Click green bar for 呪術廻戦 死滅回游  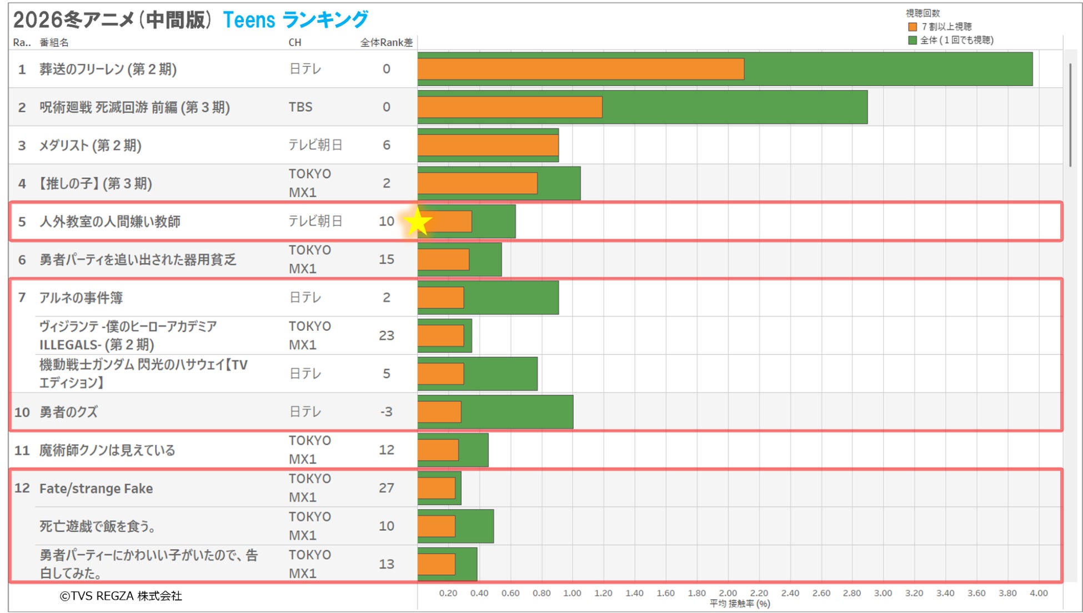click(x=733, y=107)
